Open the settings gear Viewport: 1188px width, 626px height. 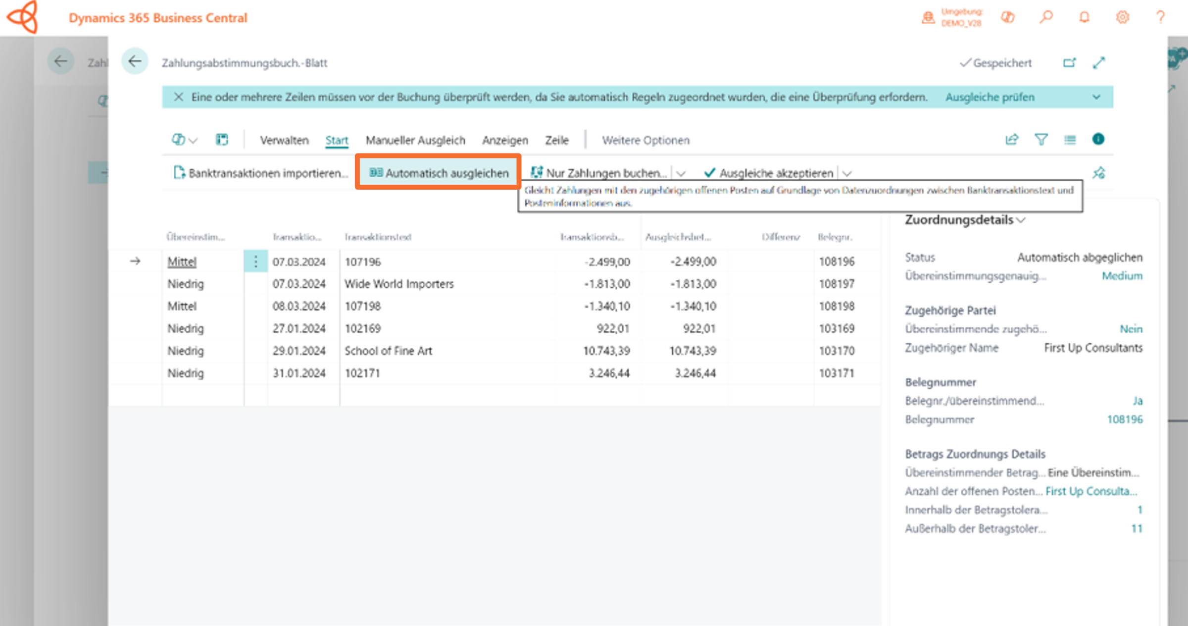[1122, 17]
